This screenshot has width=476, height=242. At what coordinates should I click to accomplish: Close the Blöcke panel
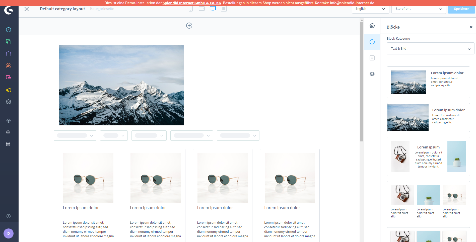click(471, 27)
